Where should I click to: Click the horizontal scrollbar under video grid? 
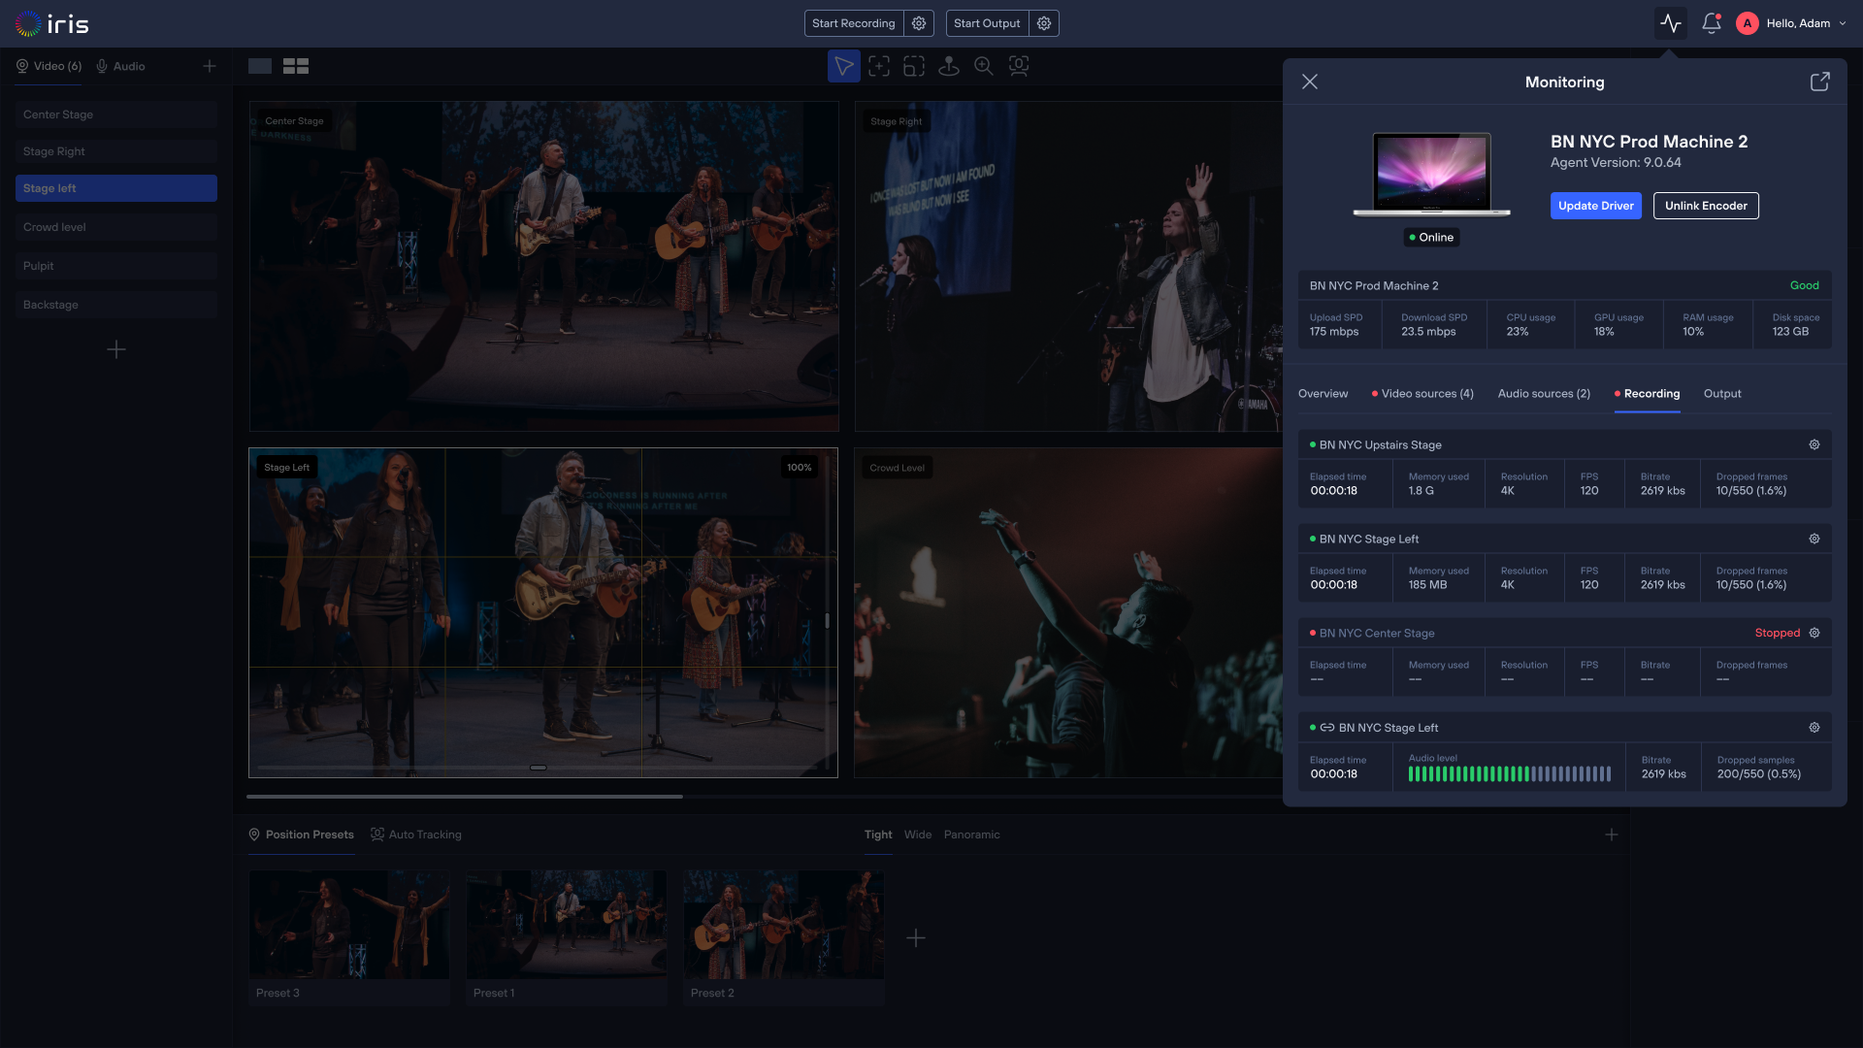(x=465, y=797)
